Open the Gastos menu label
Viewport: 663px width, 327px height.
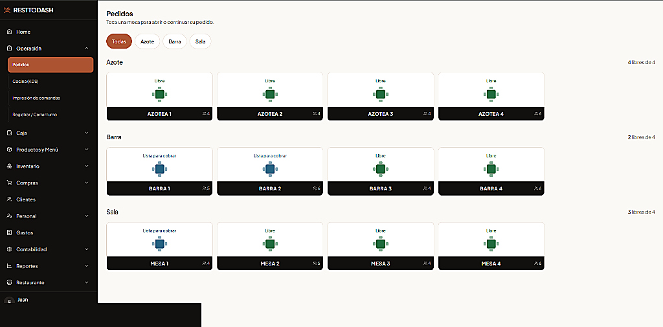point(25,232)
